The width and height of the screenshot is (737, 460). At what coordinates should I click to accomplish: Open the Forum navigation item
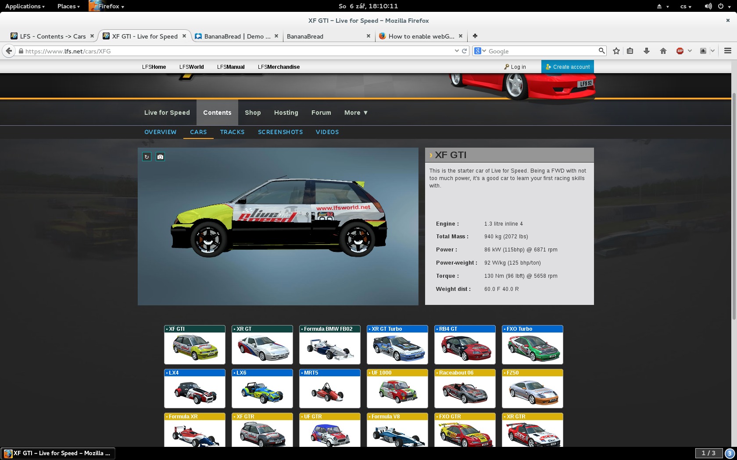coord(321,113)
